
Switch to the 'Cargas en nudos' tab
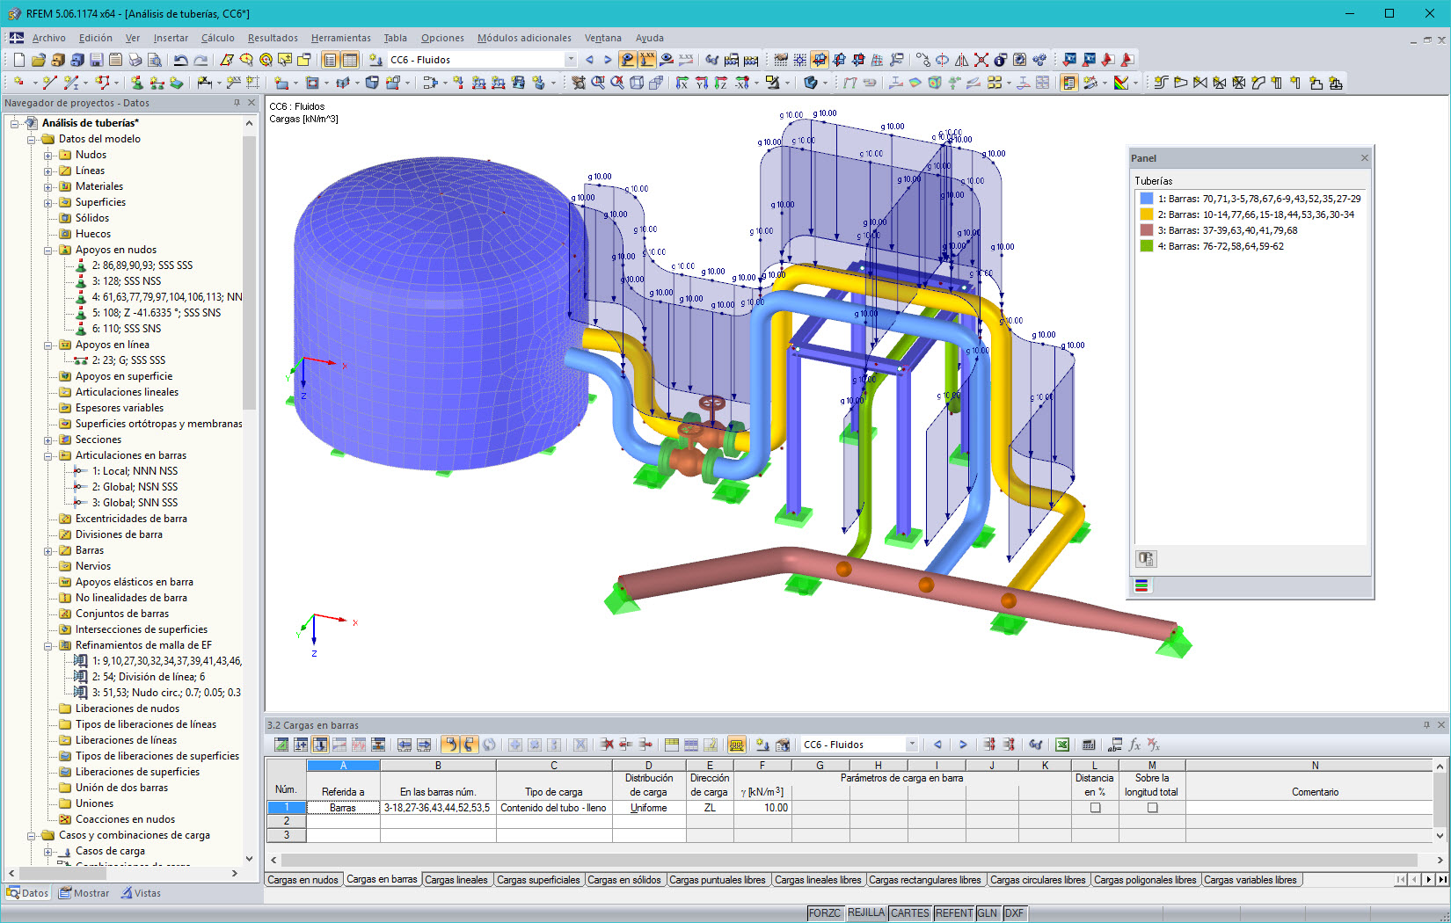point(303,879)
